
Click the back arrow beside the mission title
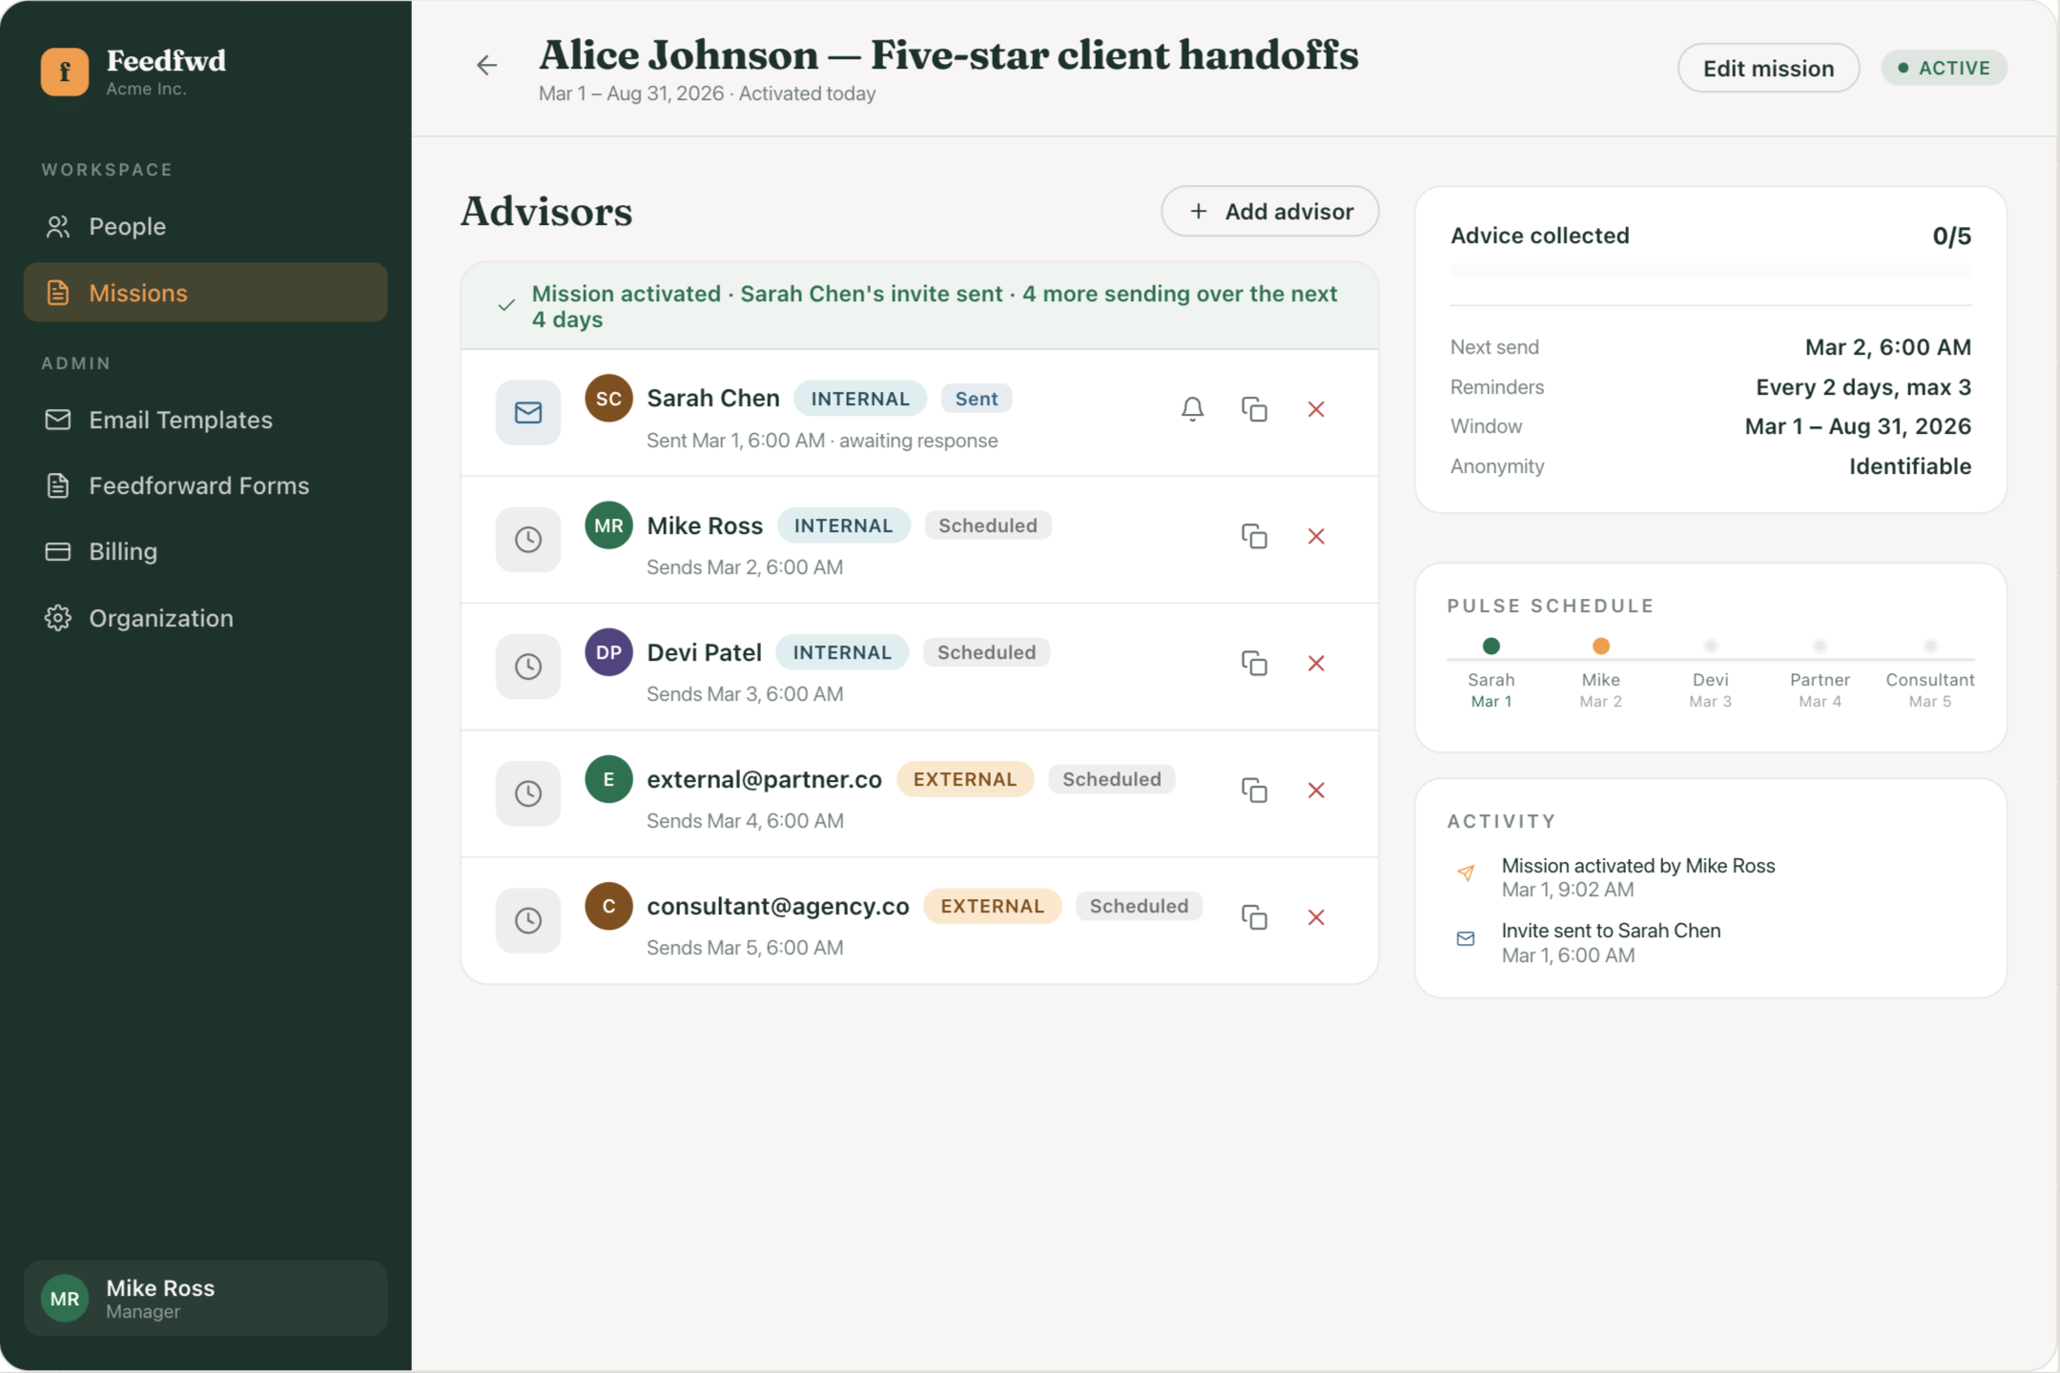coord(486,65)
